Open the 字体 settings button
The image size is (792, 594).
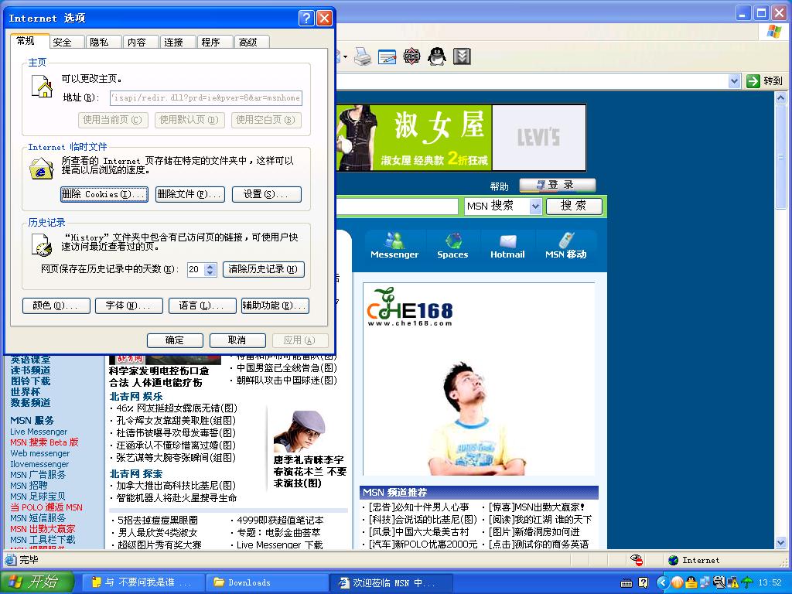[x=129, y=306]
